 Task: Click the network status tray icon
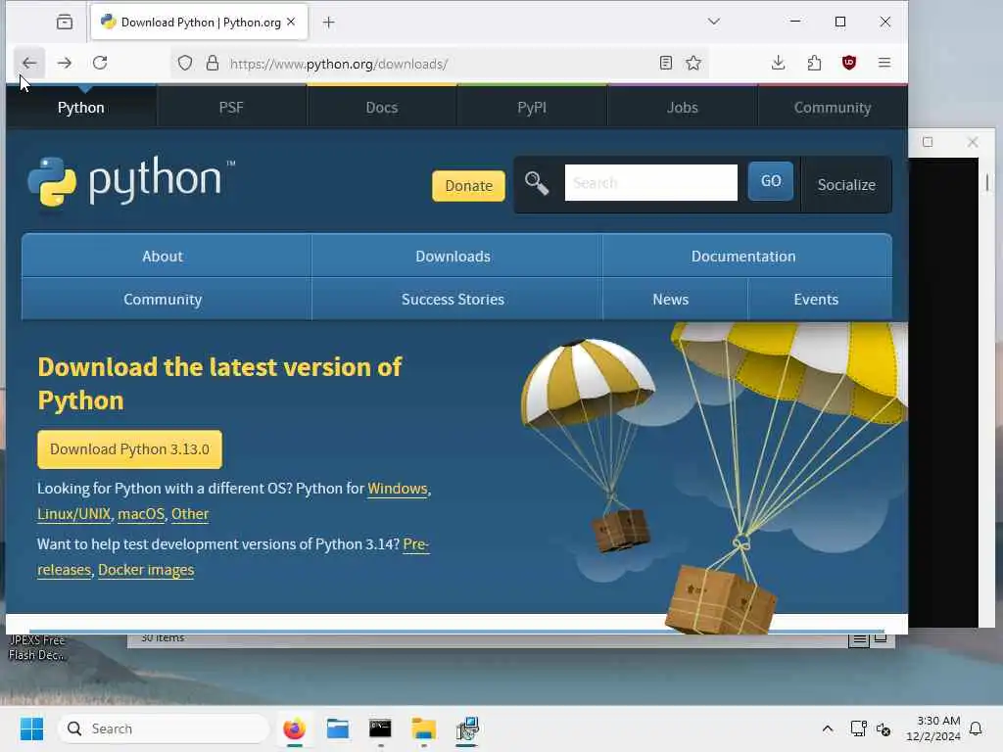click(858, 728)
